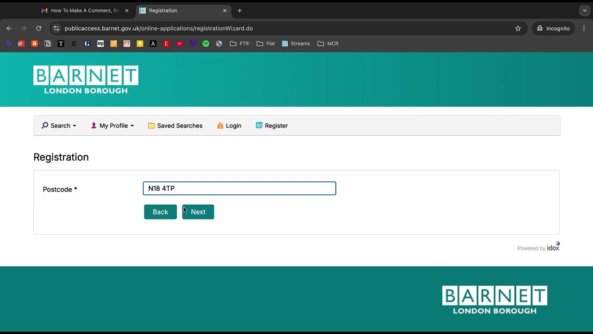Open the red E Economist bookmark
This screenshot has height=334, width=593.
166,44
